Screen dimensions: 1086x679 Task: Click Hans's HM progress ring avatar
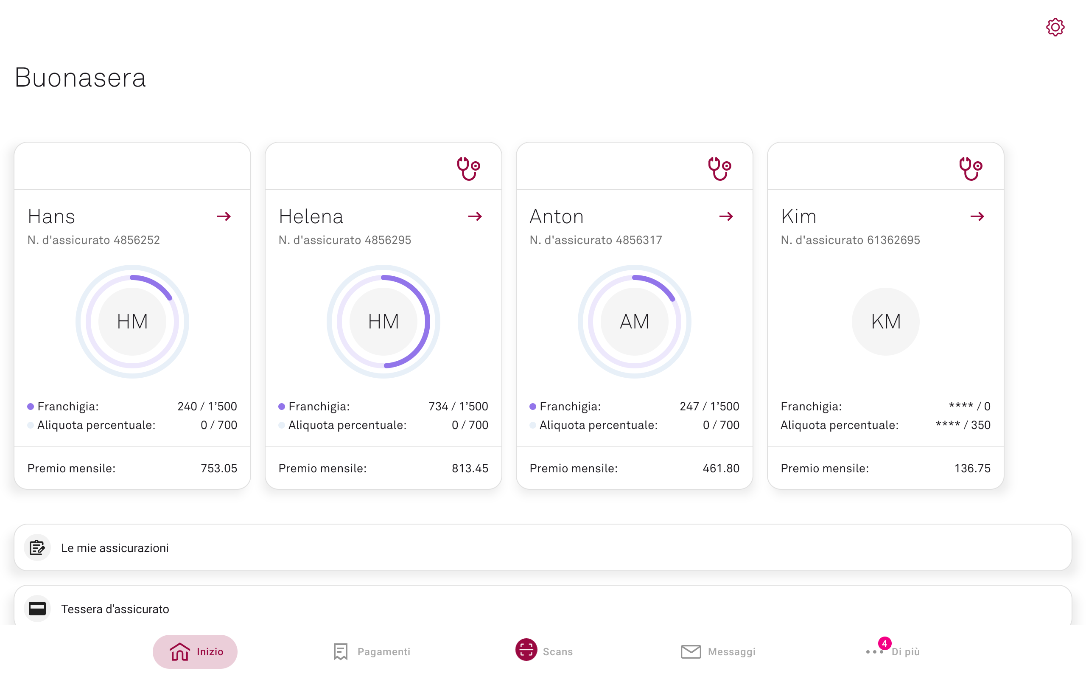pyautogui.click(x=132, y=322)
